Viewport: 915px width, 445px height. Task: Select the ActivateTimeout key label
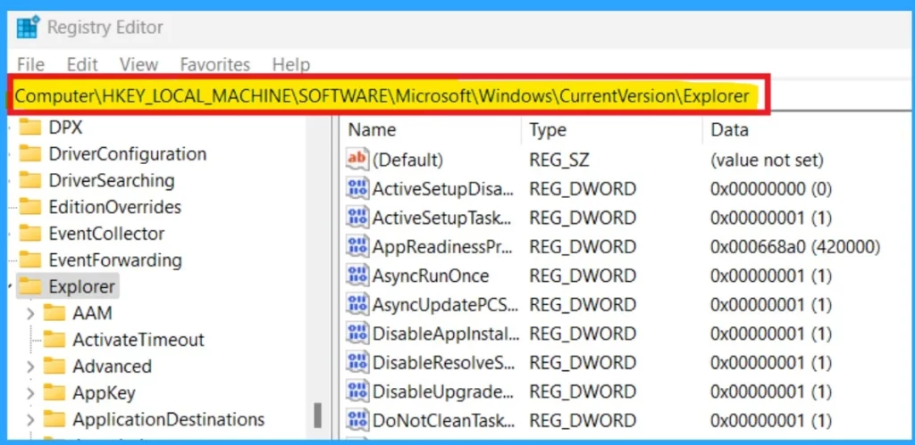coord(139,340)
